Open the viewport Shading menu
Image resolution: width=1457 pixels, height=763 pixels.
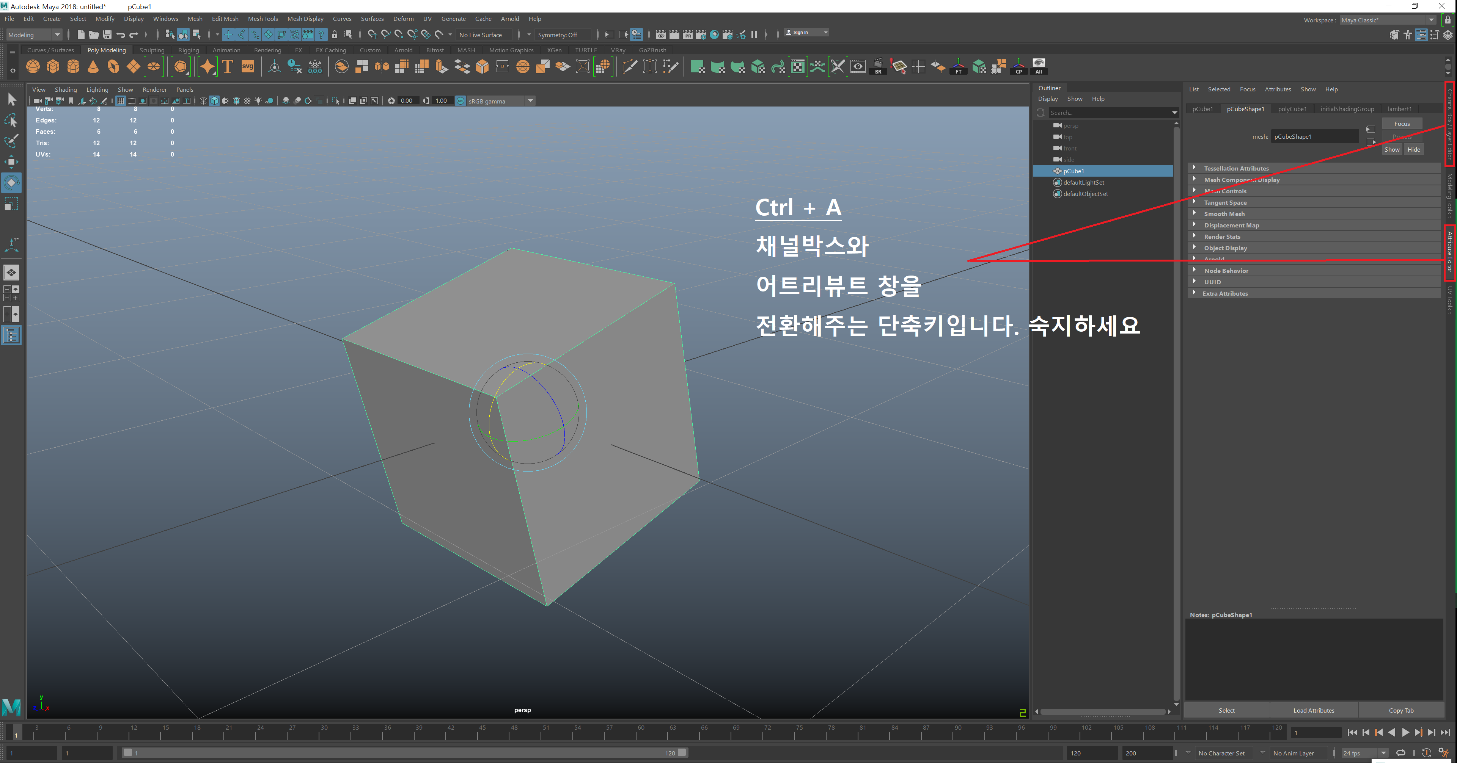pyautogui.click(x=66, y=89)
